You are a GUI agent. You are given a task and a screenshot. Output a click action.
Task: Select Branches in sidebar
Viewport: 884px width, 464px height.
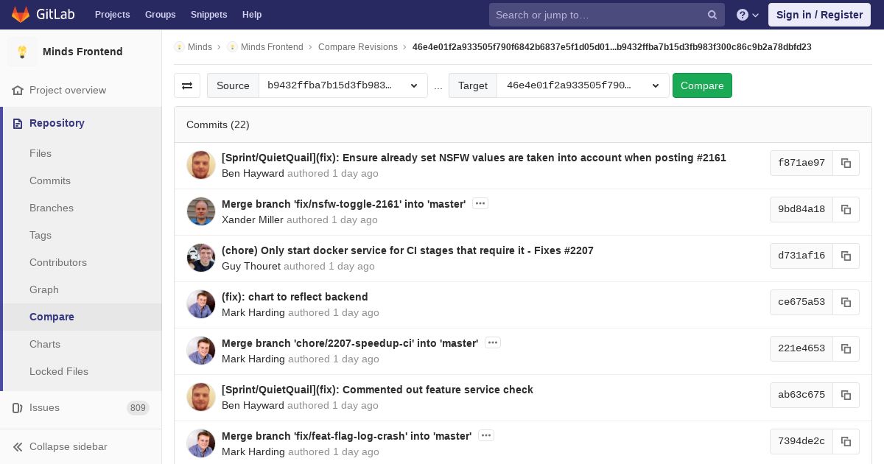[81, 208]
